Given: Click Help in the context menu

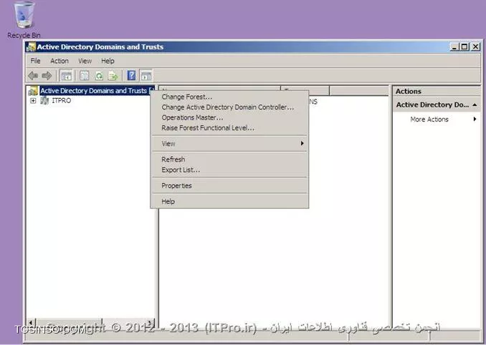Looking at the screenshot, I should click(x=229, y=201).
